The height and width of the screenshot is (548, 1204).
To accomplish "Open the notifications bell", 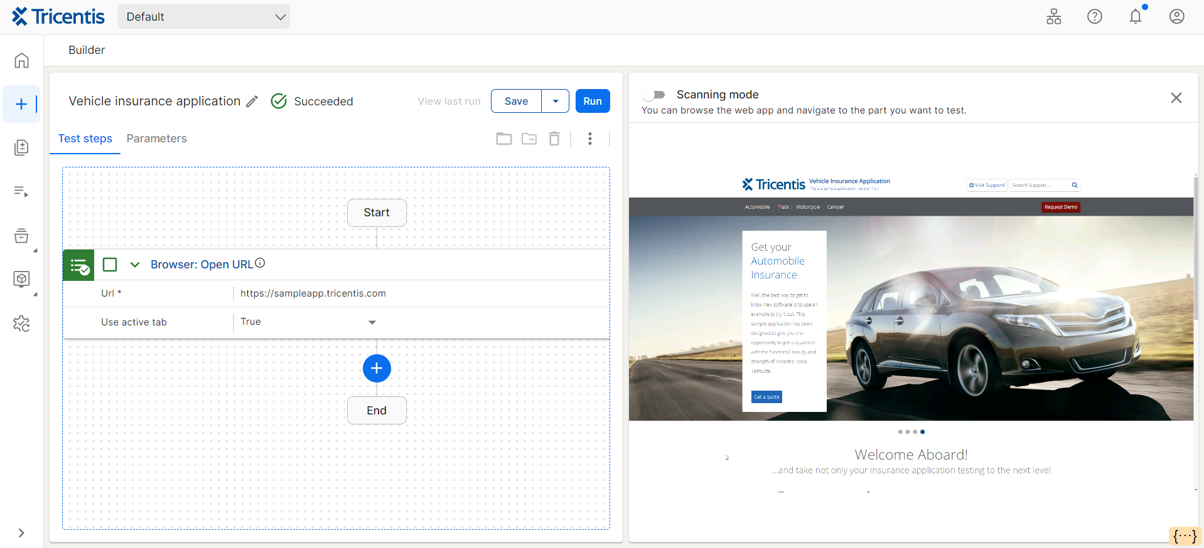I will click(1135, 17).
